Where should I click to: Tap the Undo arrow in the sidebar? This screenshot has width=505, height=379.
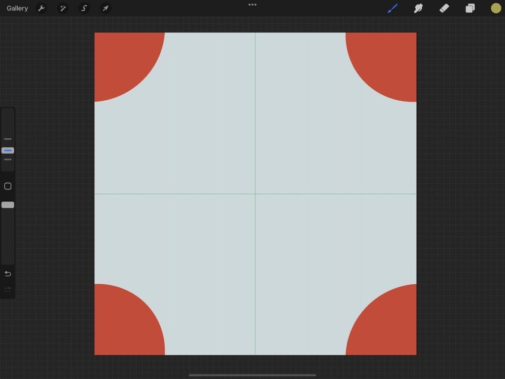pos(7,273)
